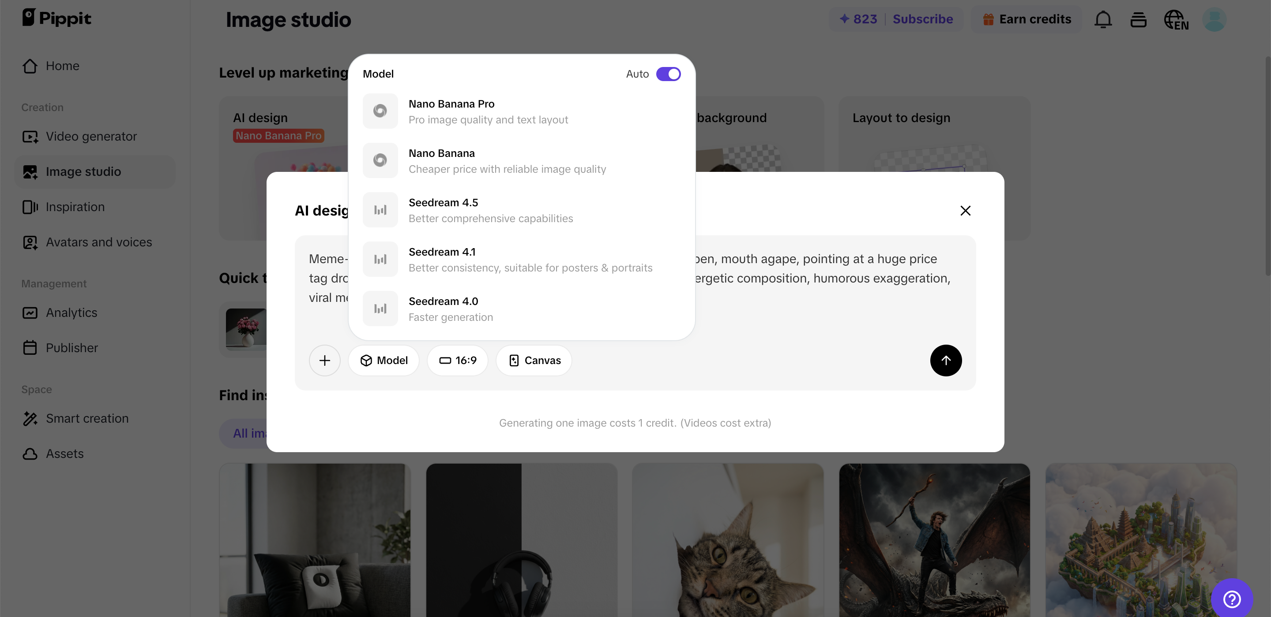The image size is (1271, 617).
Task: Open the language globe EN icon
Action: click(x=1176, y=20)
